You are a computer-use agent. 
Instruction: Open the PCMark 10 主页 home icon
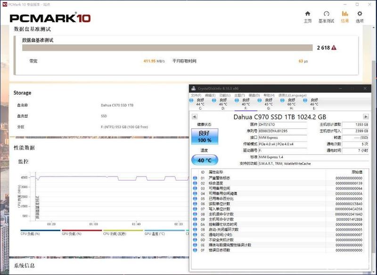308,14
